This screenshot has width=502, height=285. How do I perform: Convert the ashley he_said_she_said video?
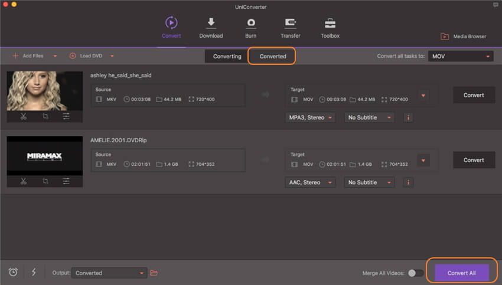coord(474,95)
